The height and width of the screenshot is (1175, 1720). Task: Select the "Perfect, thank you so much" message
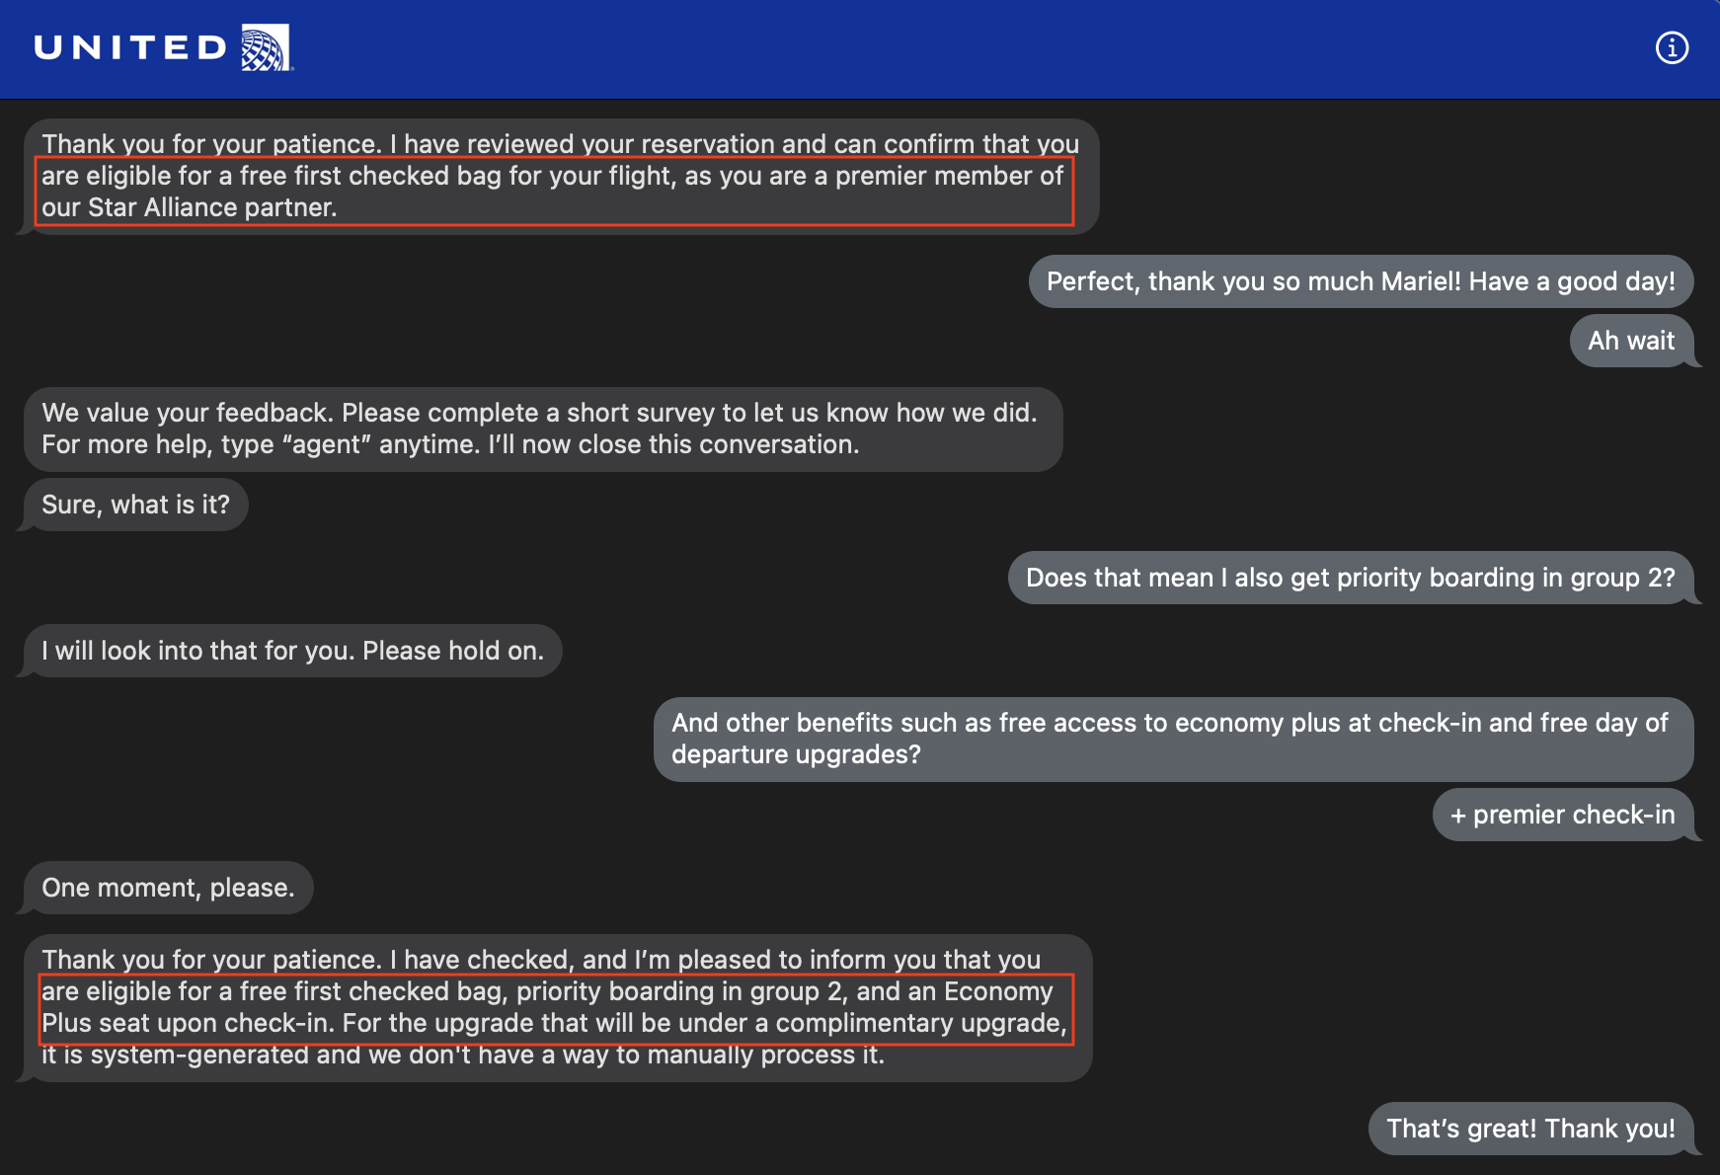1360,281
